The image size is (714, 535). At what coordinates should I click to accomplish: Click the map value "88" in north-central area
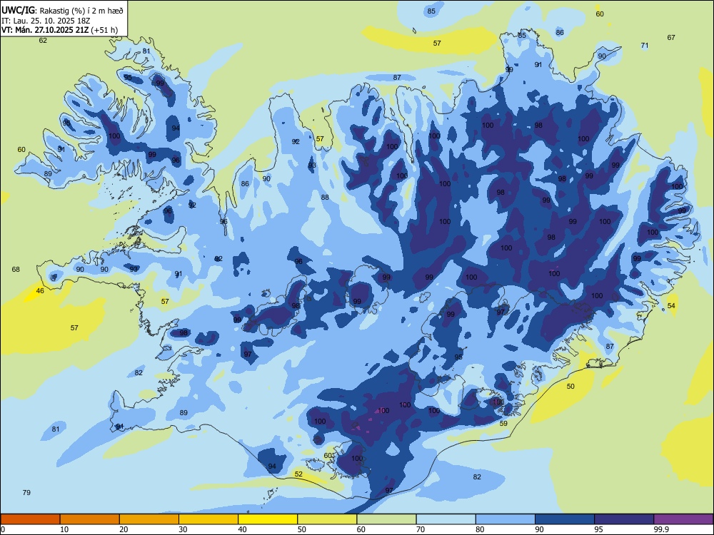click(x=325, y=197)
